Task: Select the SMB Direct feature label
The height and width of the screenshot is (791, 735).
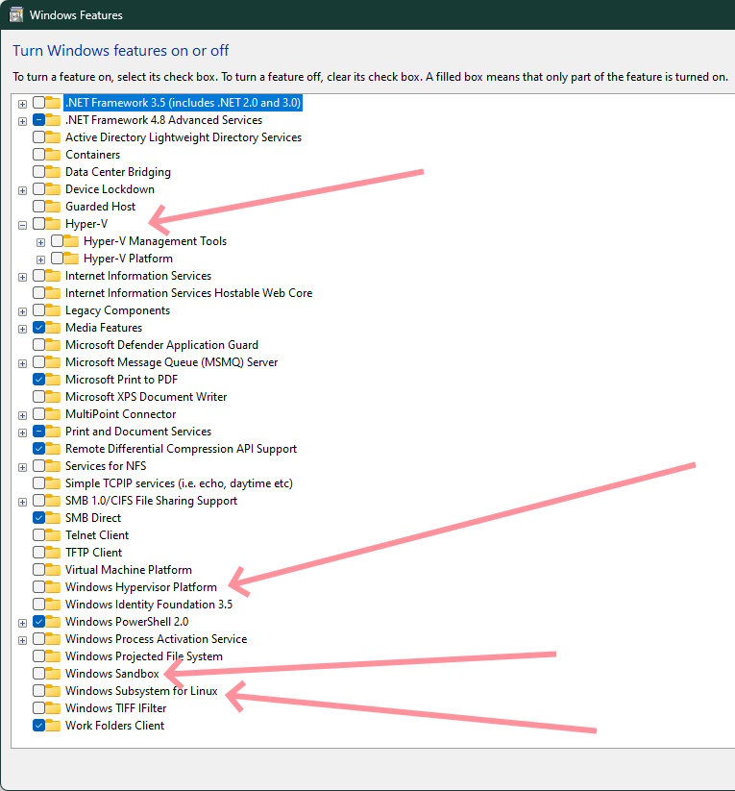Action: tap(92, 518)
